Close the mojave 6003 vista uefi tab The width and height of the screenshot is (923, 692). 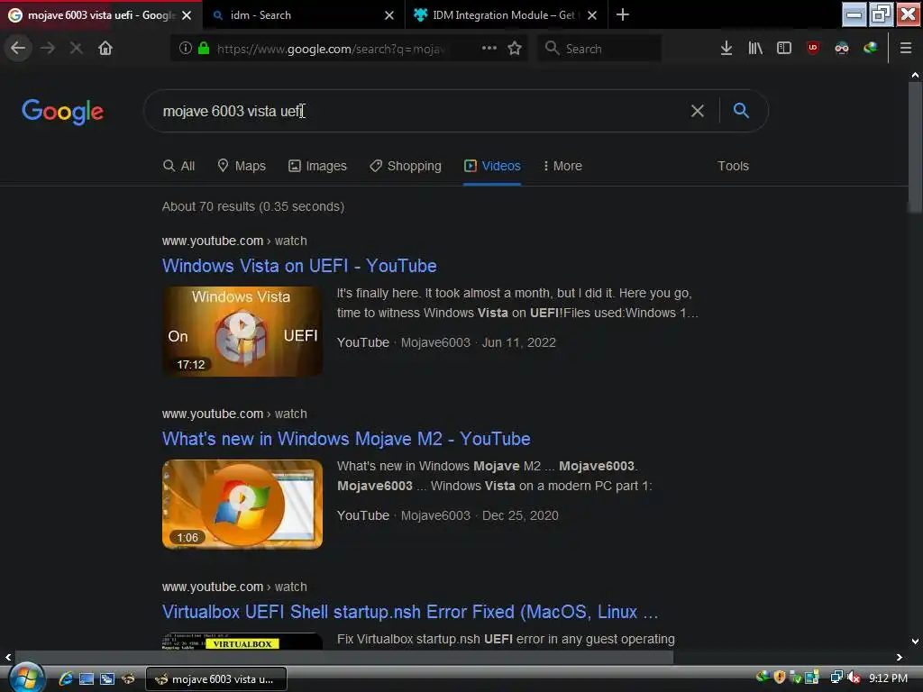[187, 15]
